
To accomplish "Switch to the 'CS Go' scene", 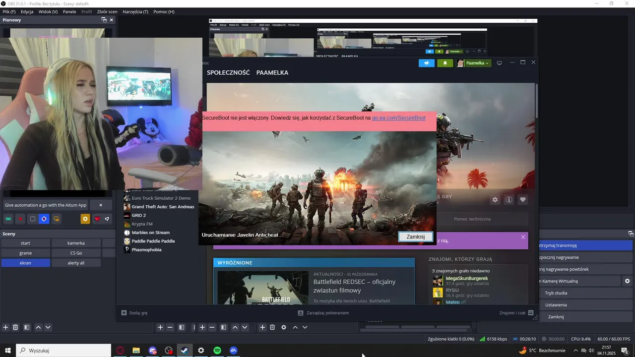I will click(x=76, y=253).
